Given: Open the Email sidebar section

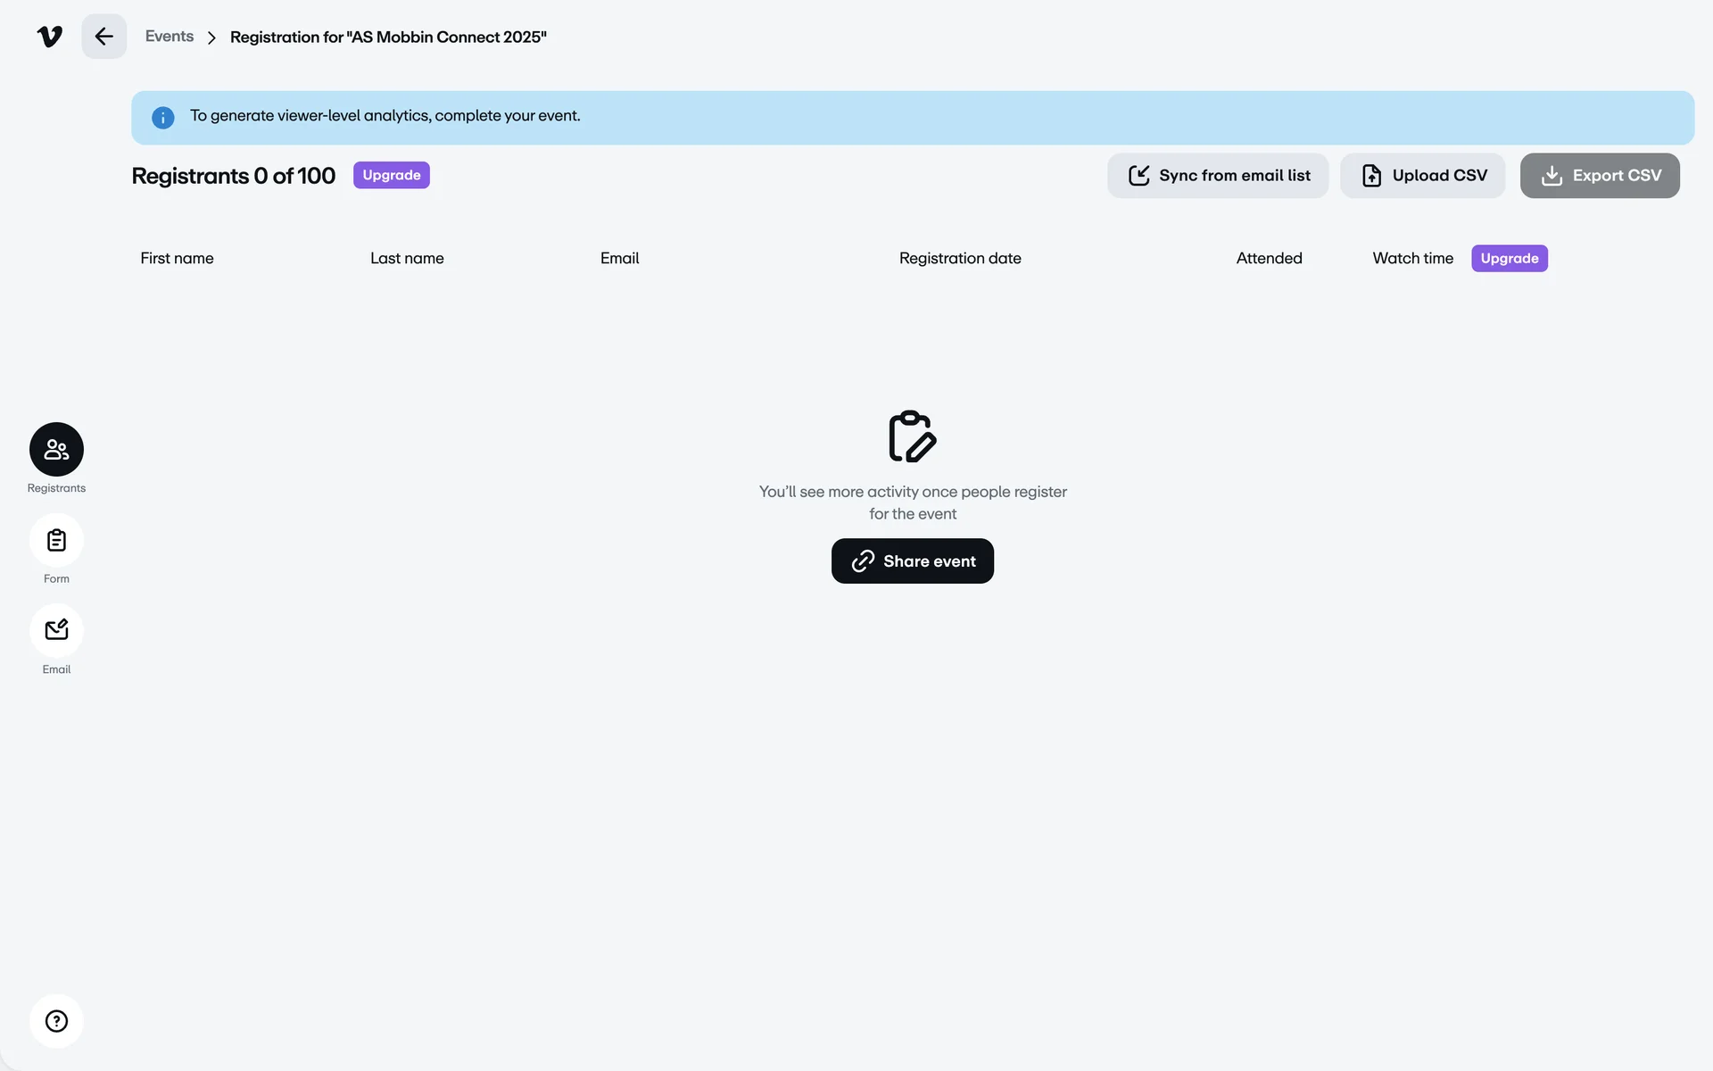Looking at the screenshot, I should pyautogui.click(x=56, y=631).
